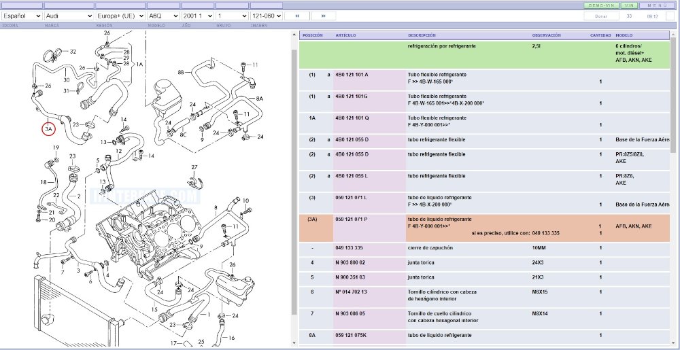The image size is (680, 350).
Task: Click callout 1A in the diagram
Action: [139, 64]
